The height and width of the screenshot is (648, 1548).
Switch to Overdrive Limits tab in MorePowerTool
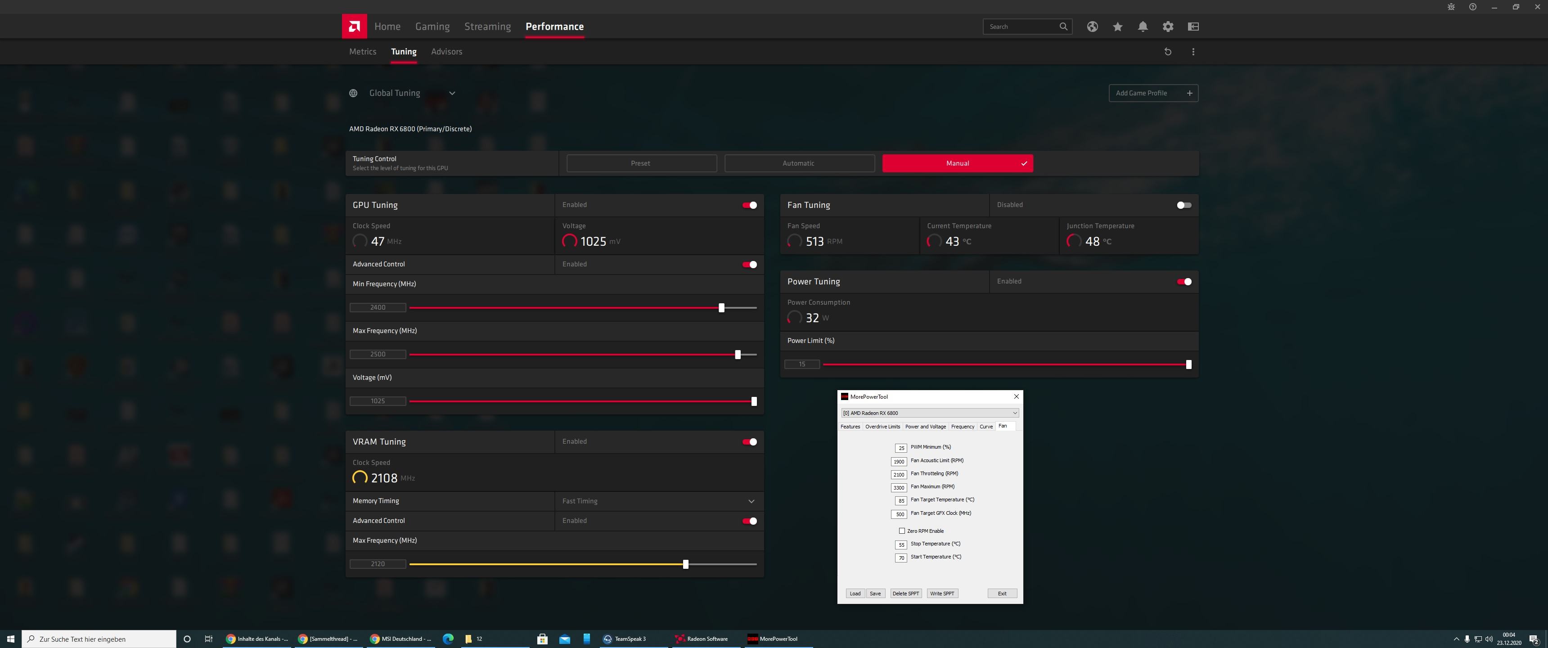[x=882, y=426]
